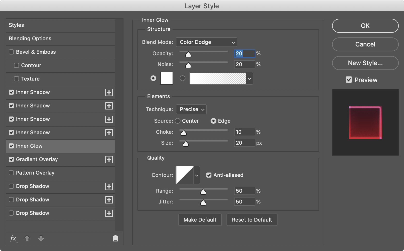
Task: Open the Contour curve thumbnail editor
Action: [185, 175]
